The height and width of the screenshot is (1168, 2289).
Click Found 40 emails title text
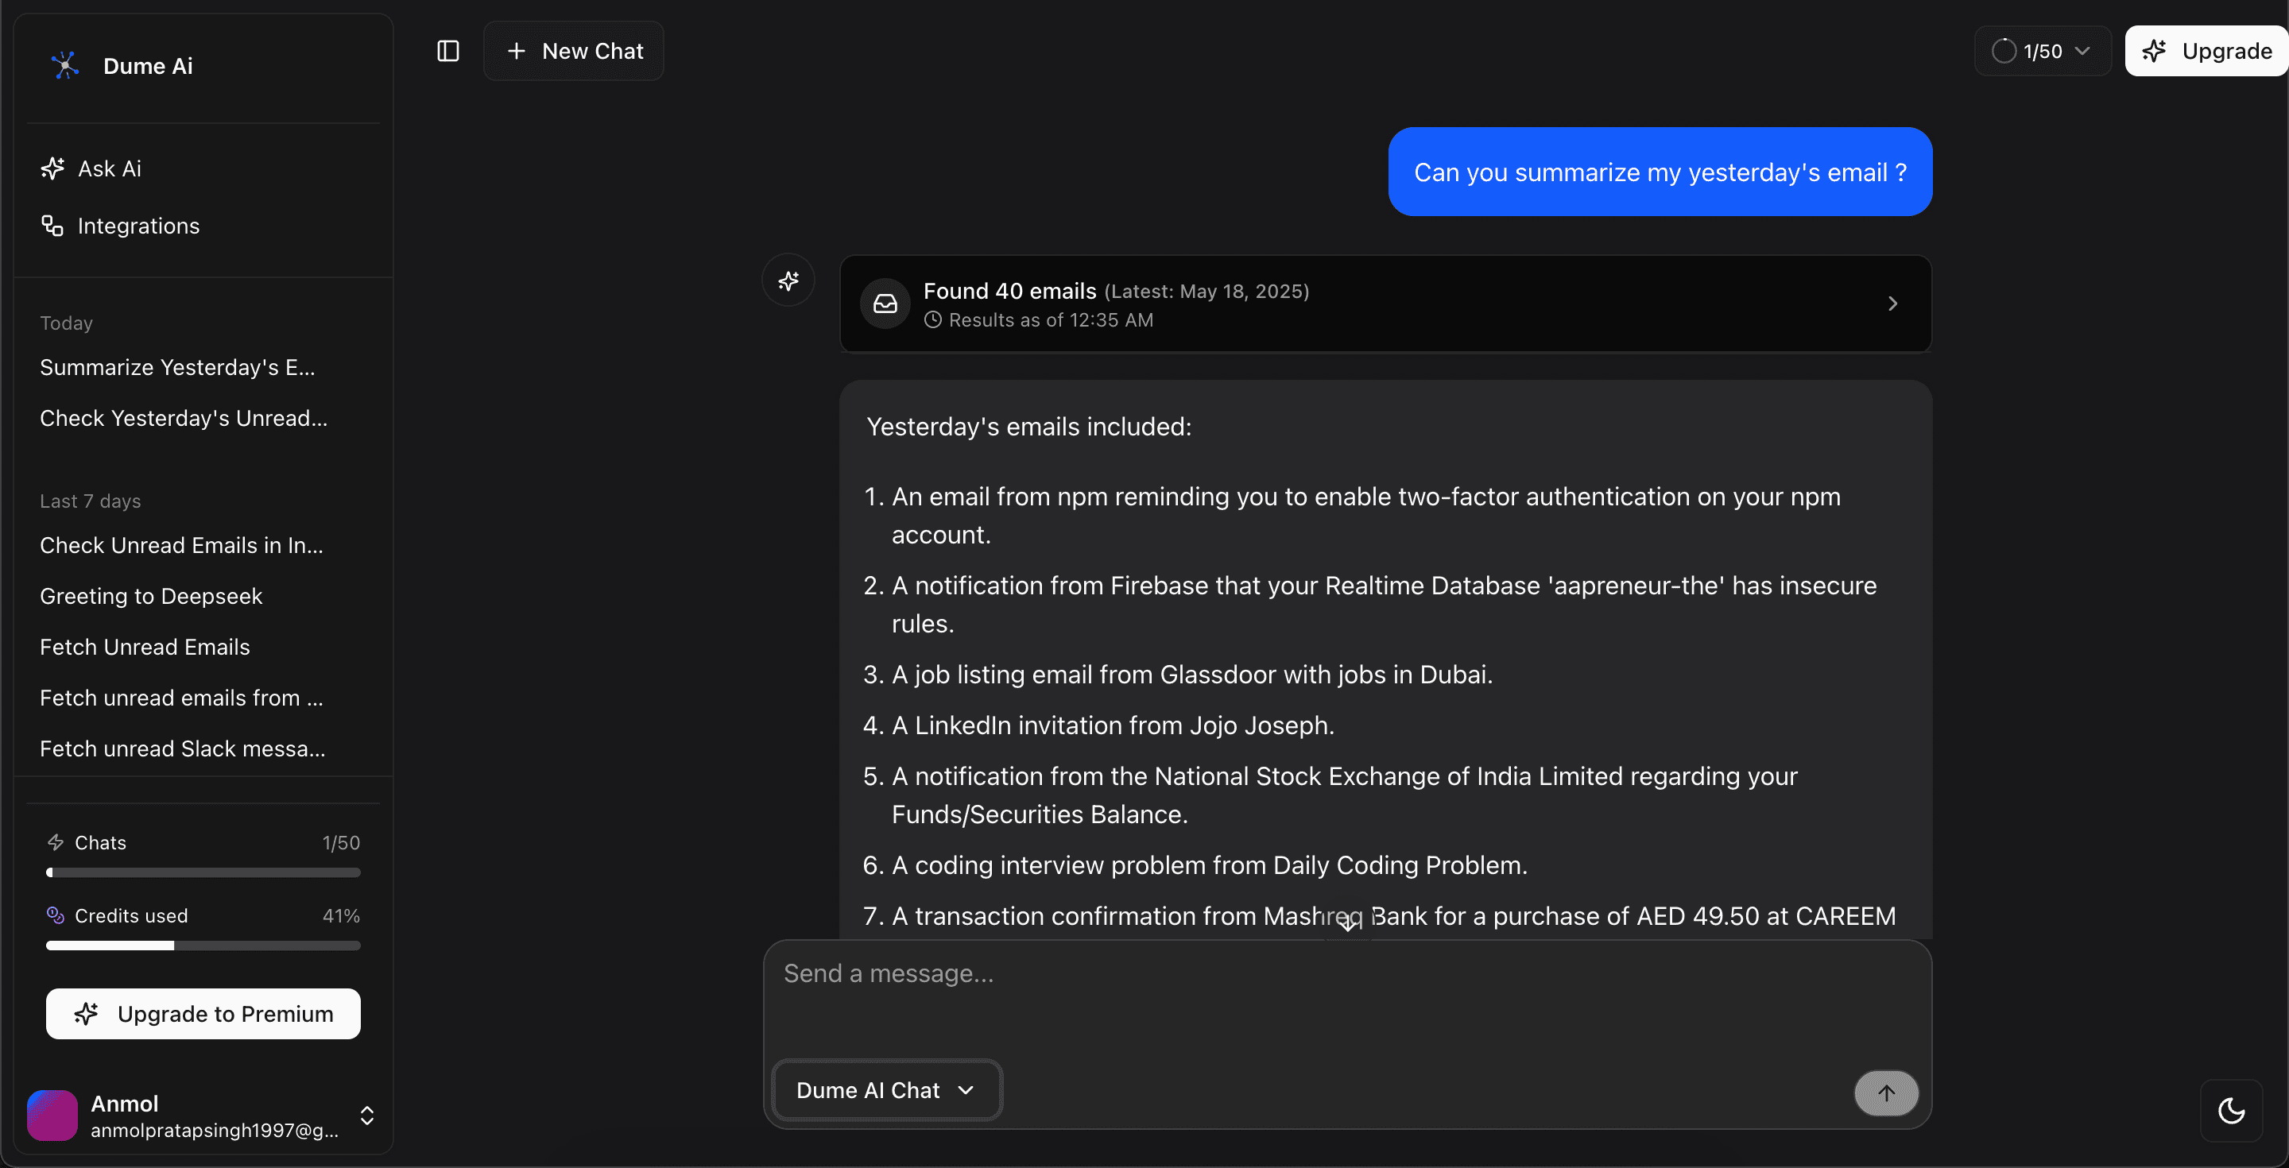(x=1009, y=292)
